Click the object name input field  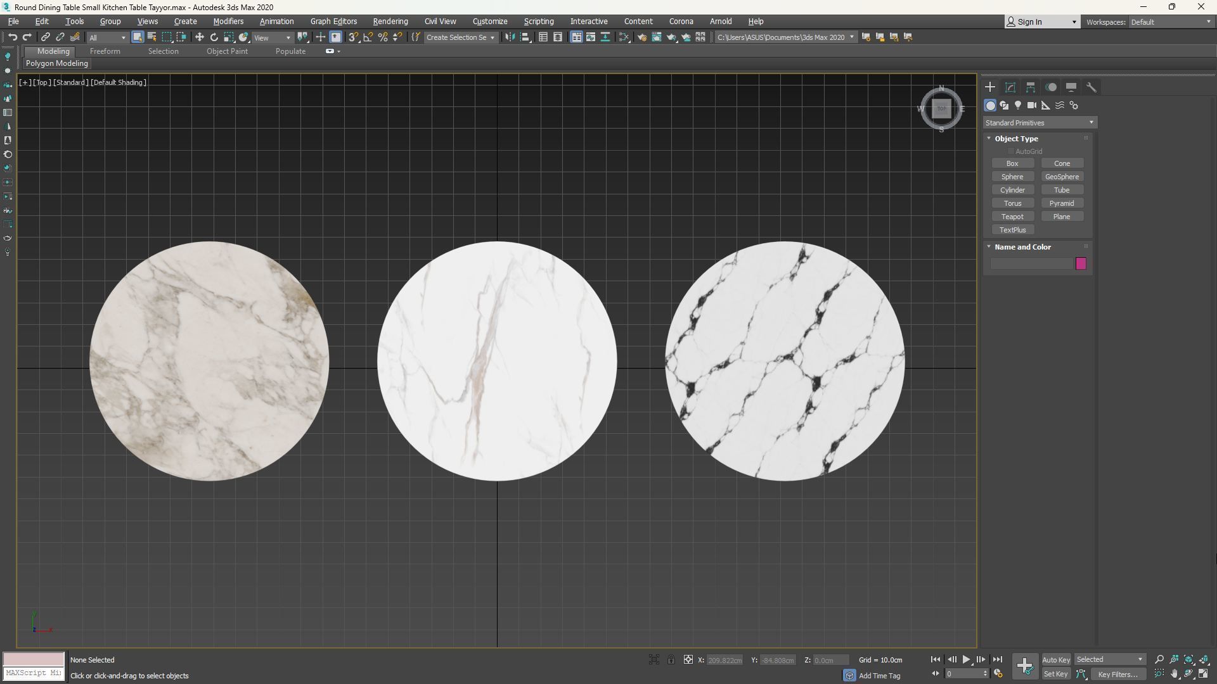click(x=1031, y=263)
